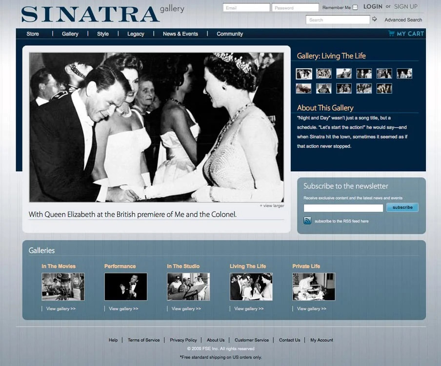Click the SINATRA gallery logo
Image resolution: width=441 pixels, height=366 pixels.
point(102,14)
